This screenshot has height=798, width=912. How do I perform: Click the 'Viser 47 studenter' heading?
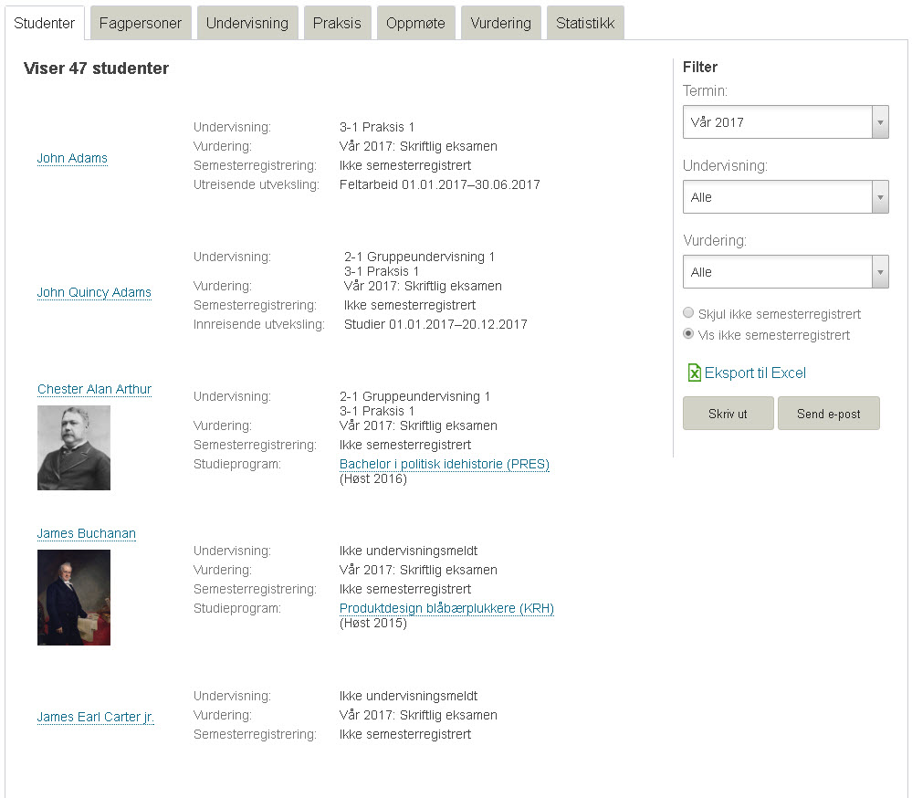[x=96, y=68]
